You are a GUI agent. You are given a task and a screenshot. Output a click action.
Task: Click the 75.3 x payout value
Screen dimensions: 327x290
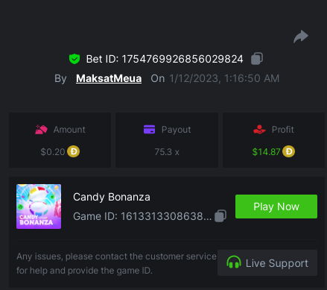[x=167, y=152]
